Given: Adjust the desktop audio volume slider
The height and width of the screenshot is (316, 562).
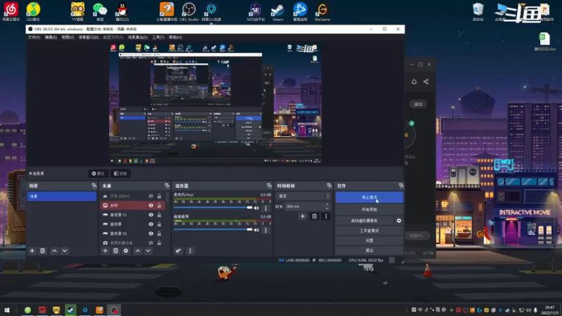Looking at the screenshot, I should [x=213, y=230].
